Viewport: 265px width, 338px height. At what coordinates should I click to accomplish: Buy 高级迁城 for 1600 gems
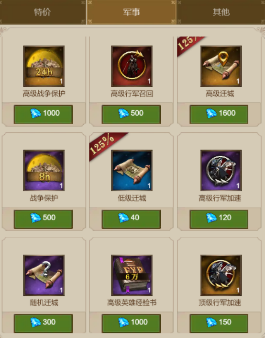click(219, 114)
